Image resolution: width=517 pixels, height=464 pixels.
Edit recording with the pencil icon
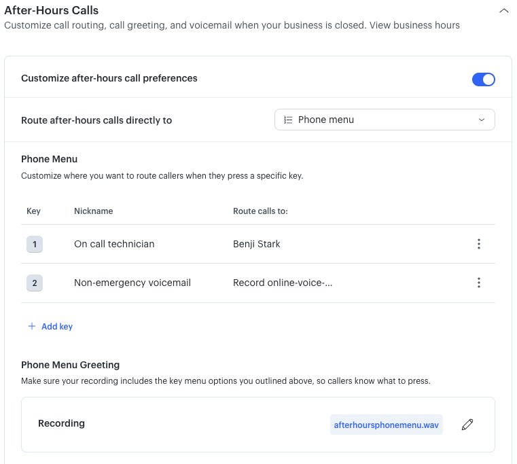(467, 425)
